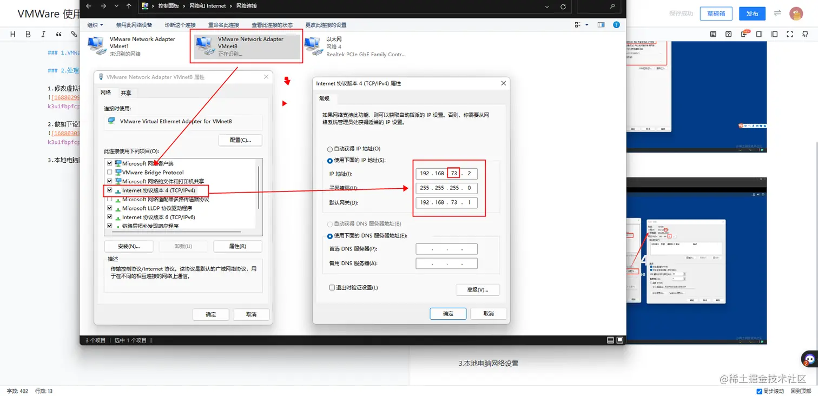Toggle the preview pane icon in Explorer toolbar
Viewport: 818px width, 396px height.
pos(601,25)
